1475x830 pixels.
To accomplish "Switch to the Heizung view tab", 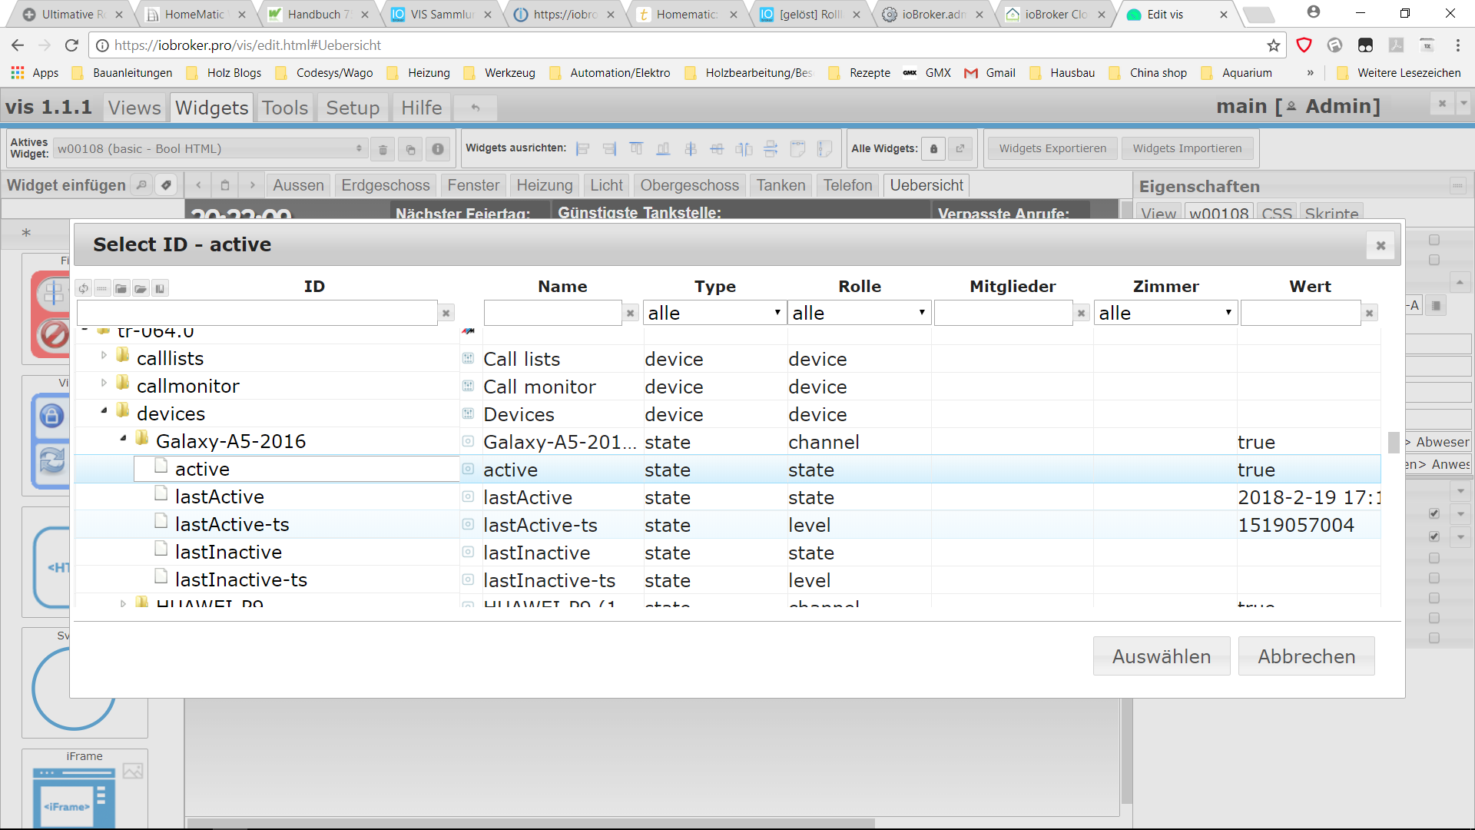I will pyautogui.click(x=544, y=185).
